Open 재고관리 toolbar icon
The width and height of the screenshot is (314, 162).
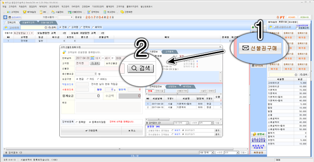(109, 12)
